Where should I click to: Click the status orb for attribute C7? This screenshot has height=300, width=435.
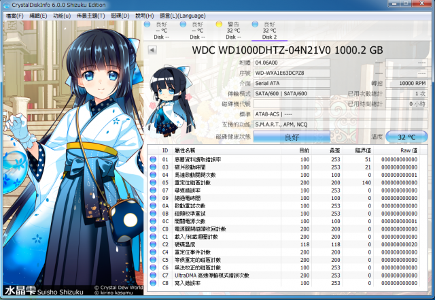(x=153, y=276)
